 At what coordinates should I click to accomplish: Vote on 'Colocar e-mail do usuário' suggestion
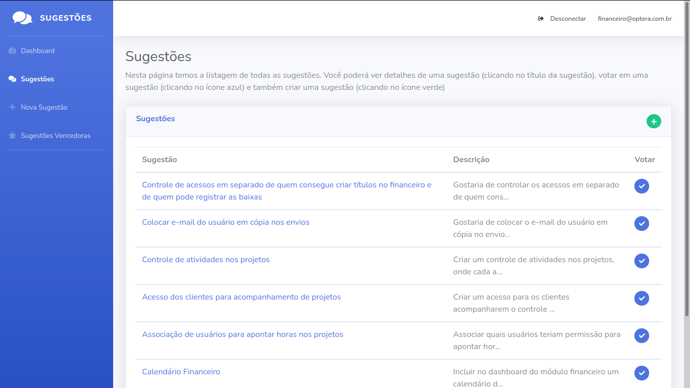point(642,223)
